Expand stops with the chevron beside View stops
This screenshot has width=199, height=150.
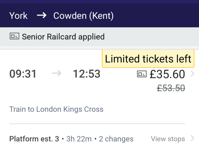(192, 139)
